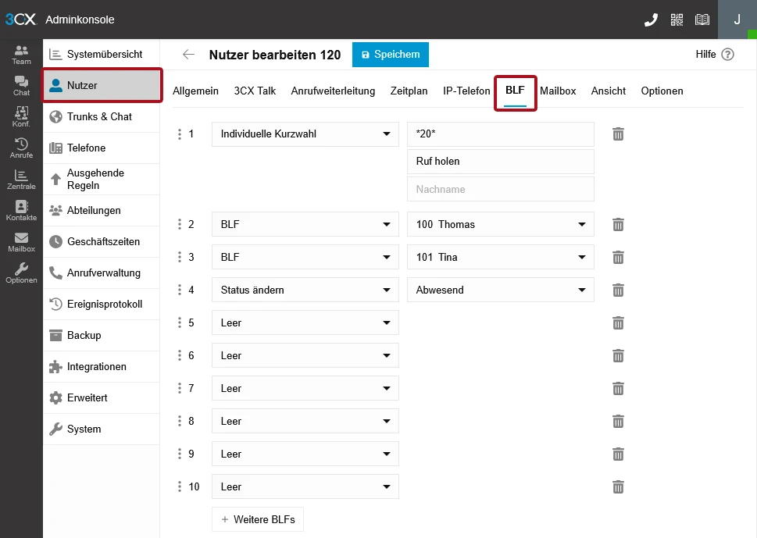Click the back arrow beside Nutzer bearbeiten

coord(188,55)
